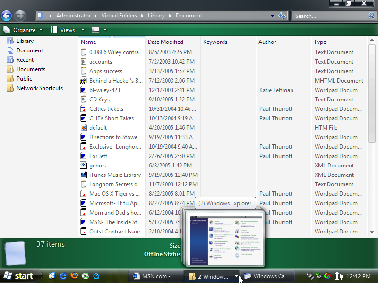This screenshot has height=283, width=378.
Task: Open the address bar history dropdown
Action: (x=272, y=16)
